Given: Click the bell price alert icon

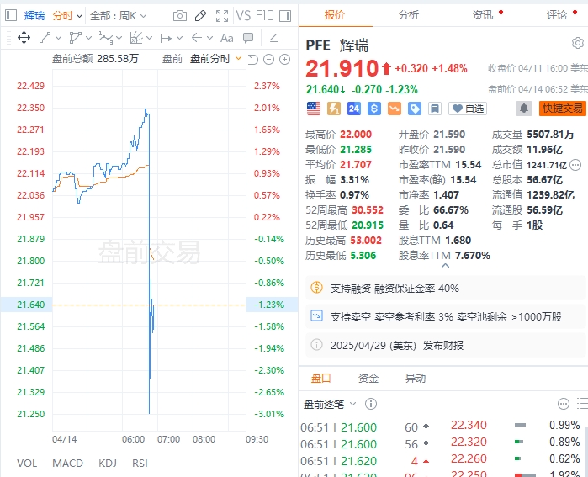Looking at the screenshot, I should [x=524, y=109].
